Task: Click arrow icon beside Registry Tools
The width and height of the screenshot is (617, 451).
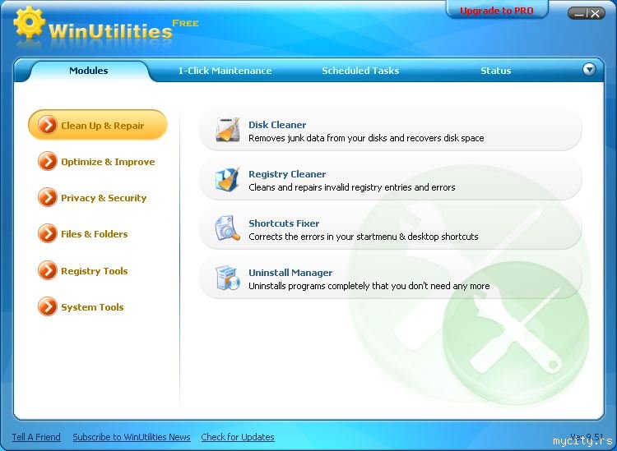Action: pos(47,270)
